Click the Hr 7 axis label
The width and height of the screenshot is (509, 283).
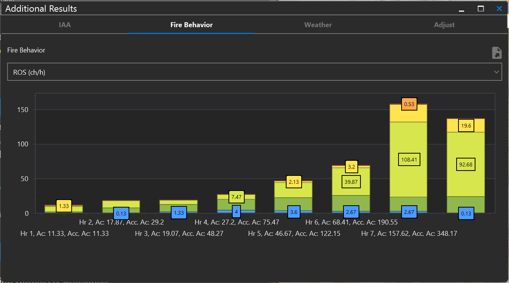tap(409, 234)
